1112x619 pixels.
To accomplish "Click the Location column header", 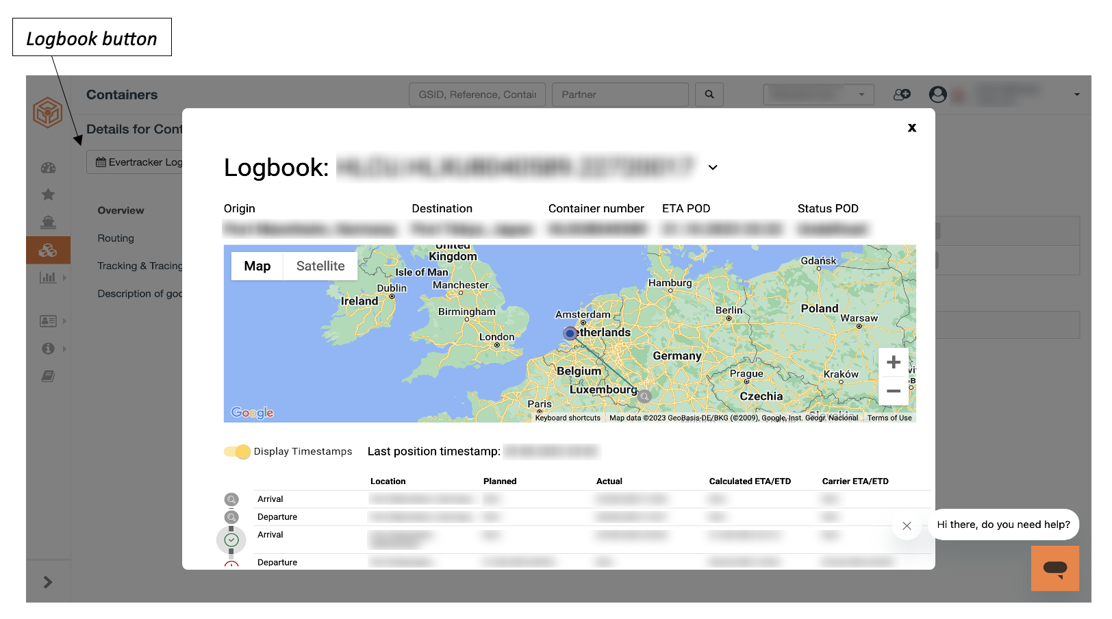I will point(388,481).
